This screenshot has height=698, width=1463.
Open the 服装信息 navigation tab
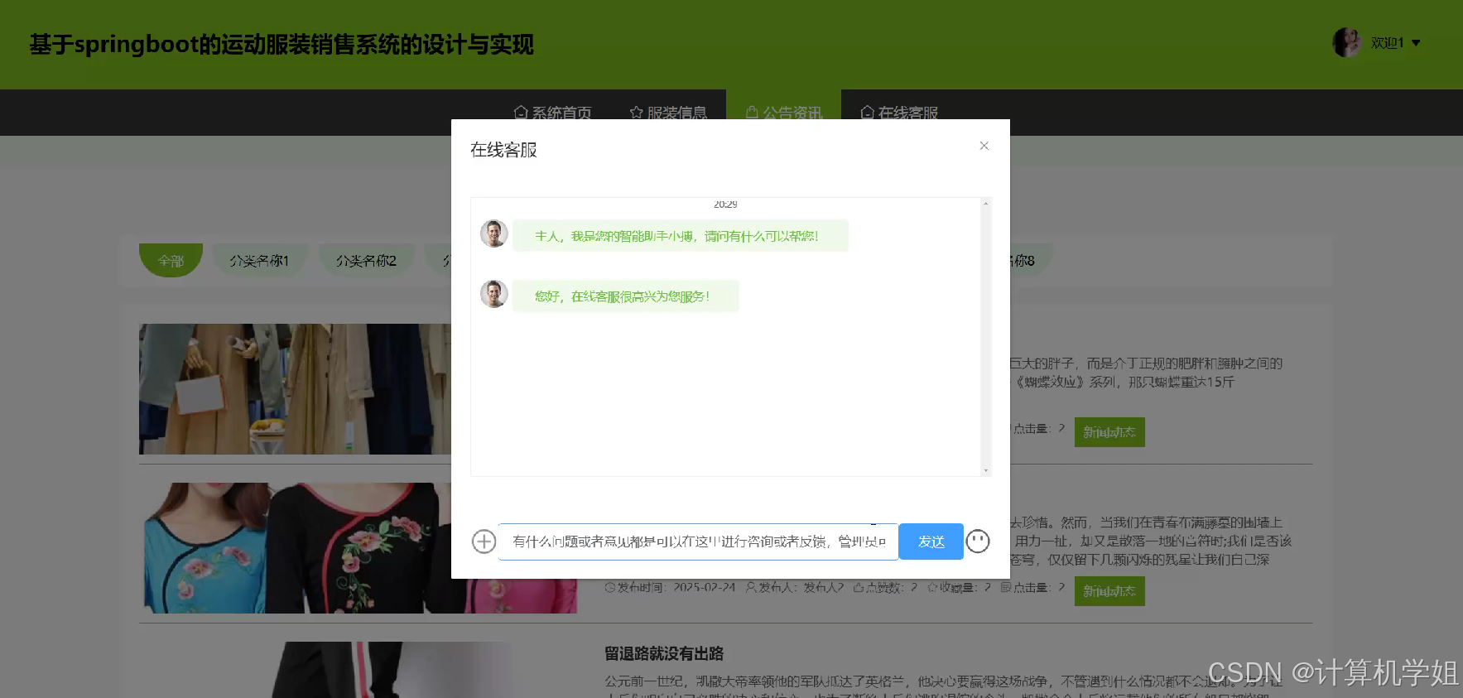pos(668,113)
